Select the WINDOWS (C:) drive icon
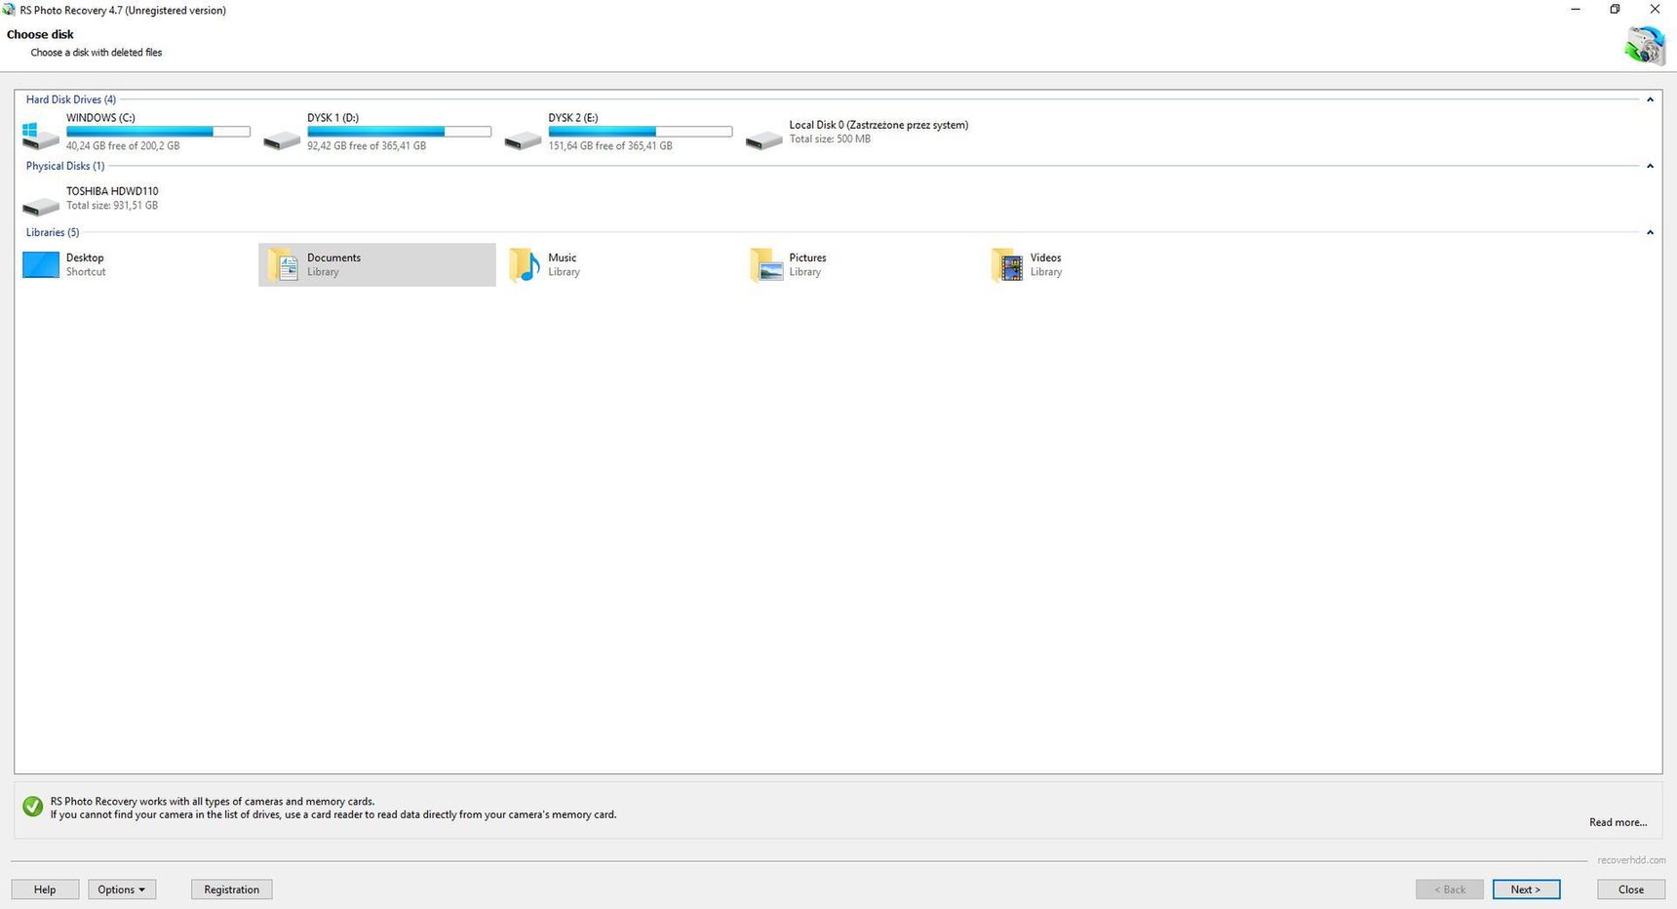This screenshot has height=909, width=1677. coord(40,135)
